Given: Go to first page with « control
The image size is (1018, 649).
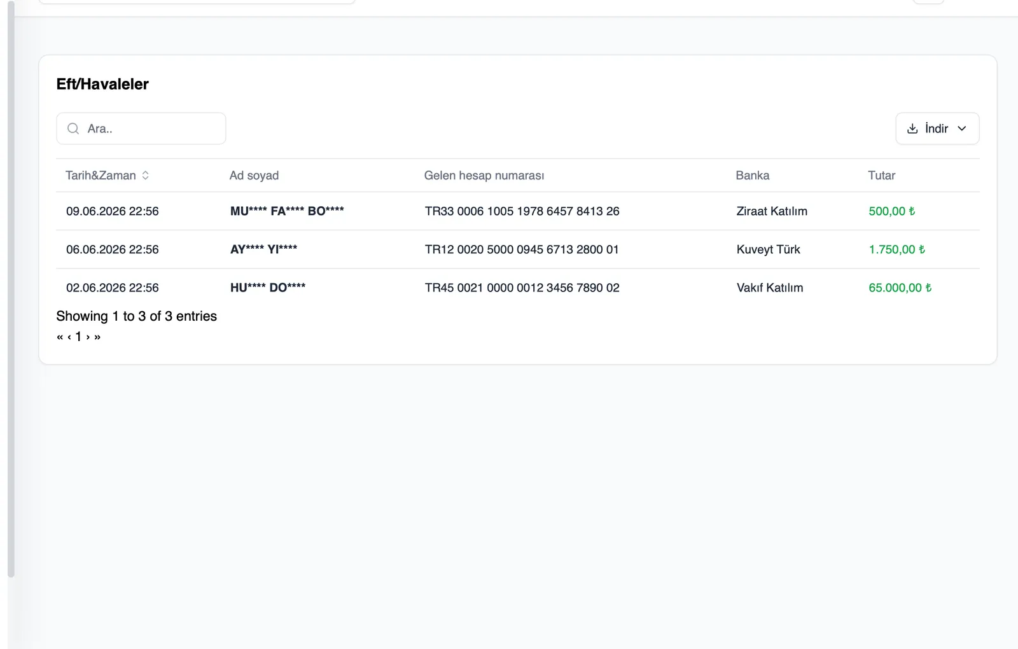Looking at the screenshot, I should [x=60, y=337].
